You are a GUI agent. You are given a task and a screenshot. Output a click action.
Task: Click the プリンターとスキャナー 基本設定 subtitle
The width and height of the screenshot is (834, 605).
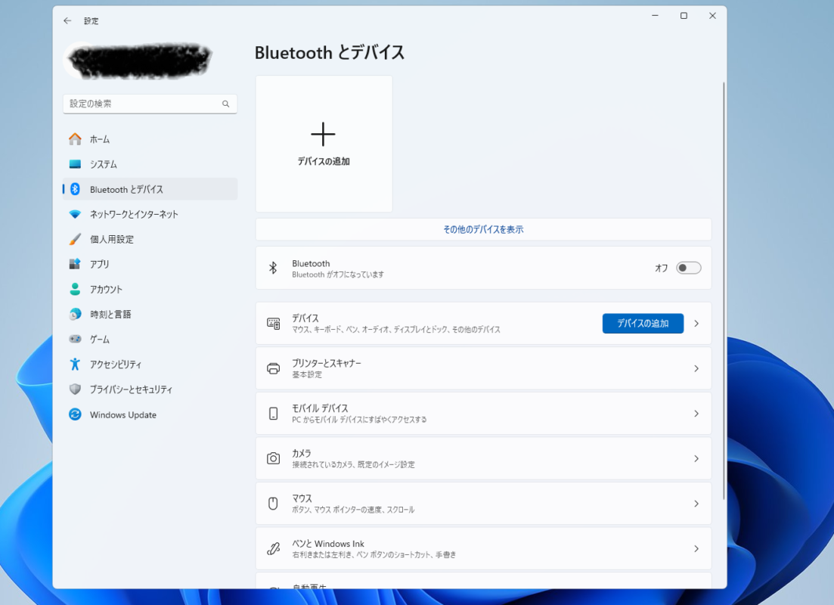tap(307, 374)
